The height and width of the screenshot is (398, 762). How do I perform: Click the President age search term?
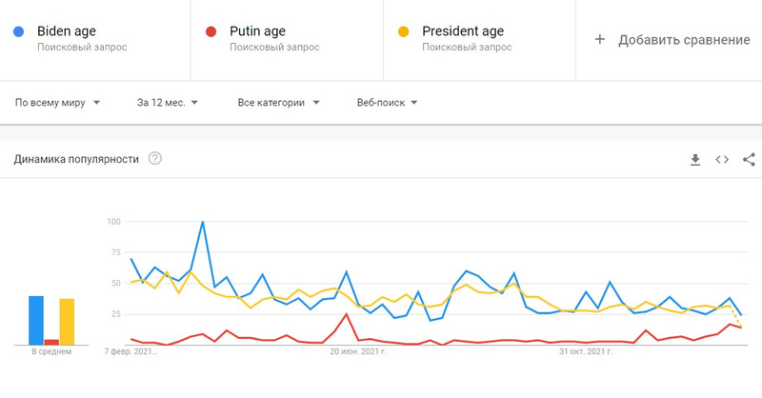pos(463,31)
